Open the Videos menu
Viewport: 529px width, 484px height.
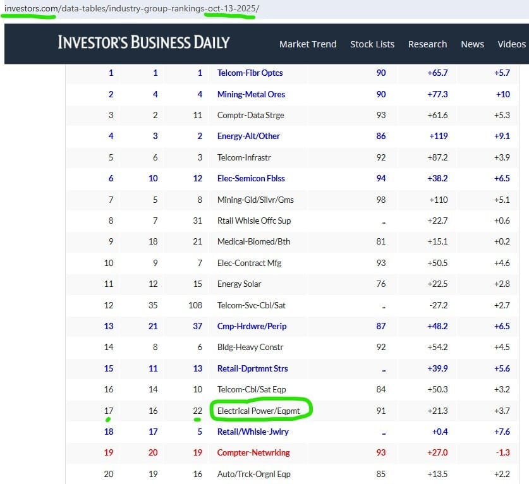pos(511,44)
